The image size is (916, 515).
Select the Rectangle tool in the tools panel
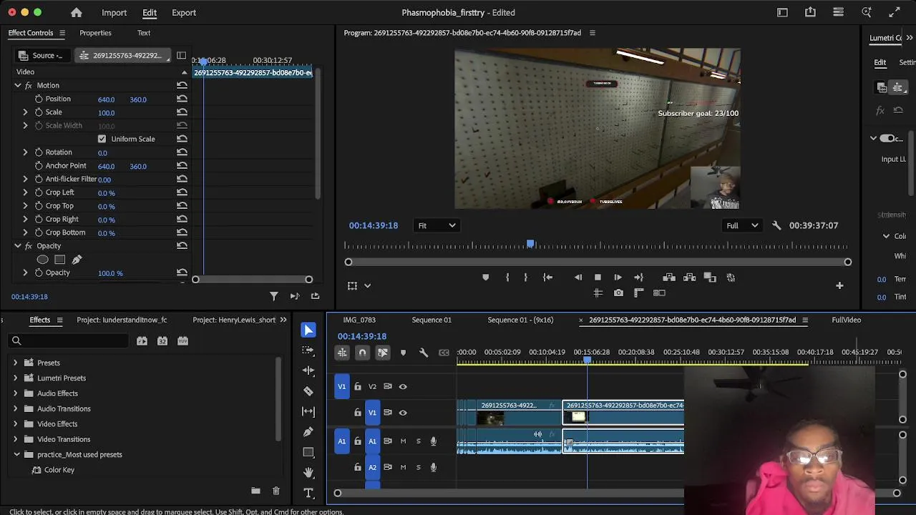tap(308, 452)
